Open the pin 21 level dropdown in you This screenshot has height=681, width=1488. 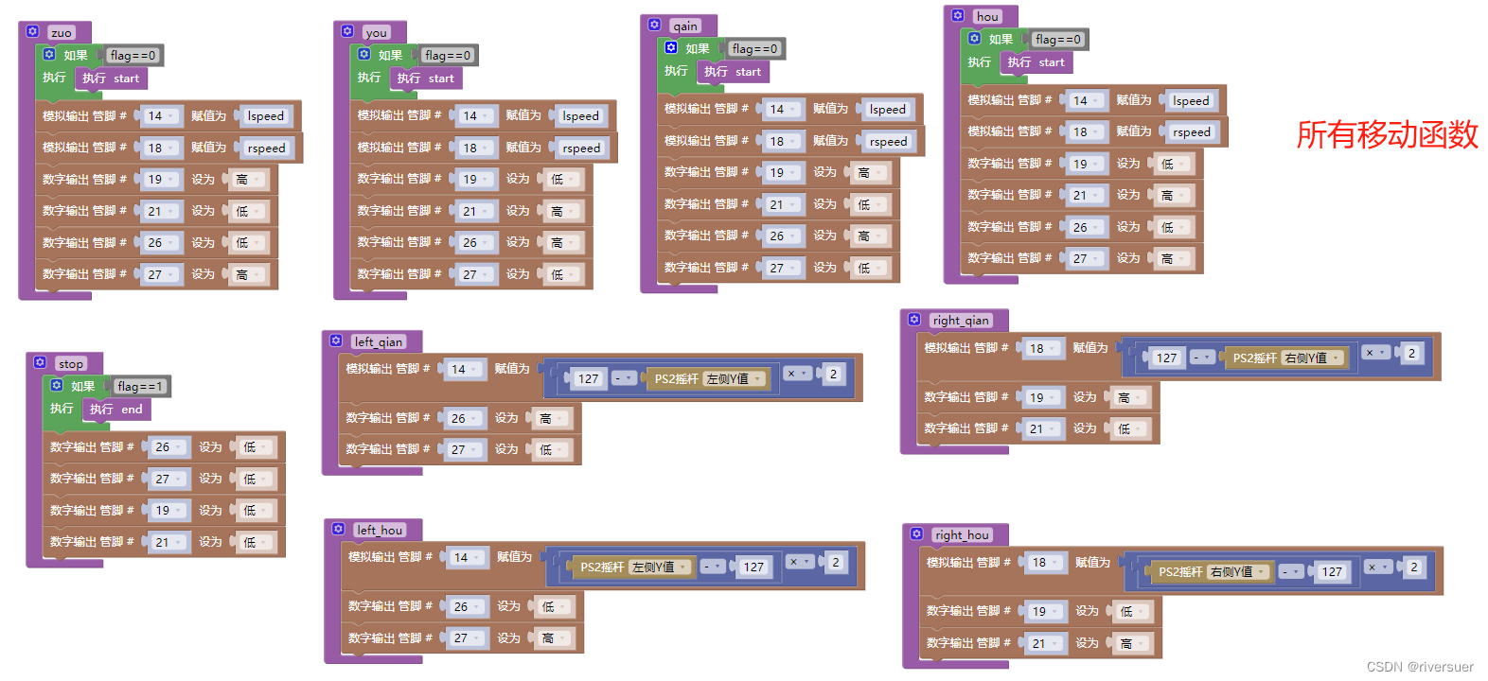[x=563, y=212]
